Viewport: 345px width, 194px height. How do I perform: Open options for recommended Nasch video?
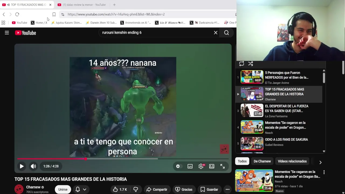tap(324, 172)
